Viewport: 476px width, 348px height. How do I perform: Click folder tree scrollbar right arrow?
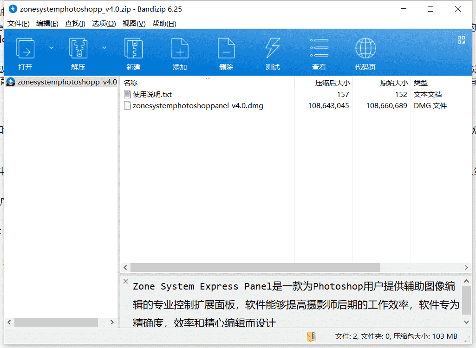[112, 322]
